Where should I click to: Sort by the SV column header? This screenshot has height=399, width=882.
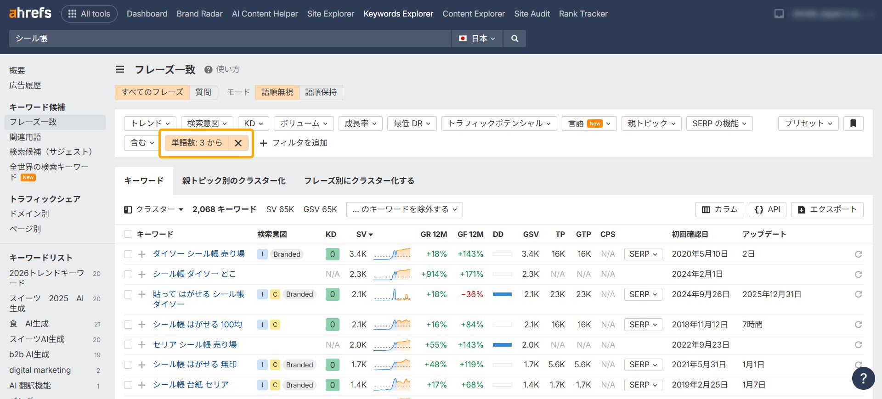(x=364, y=234)
